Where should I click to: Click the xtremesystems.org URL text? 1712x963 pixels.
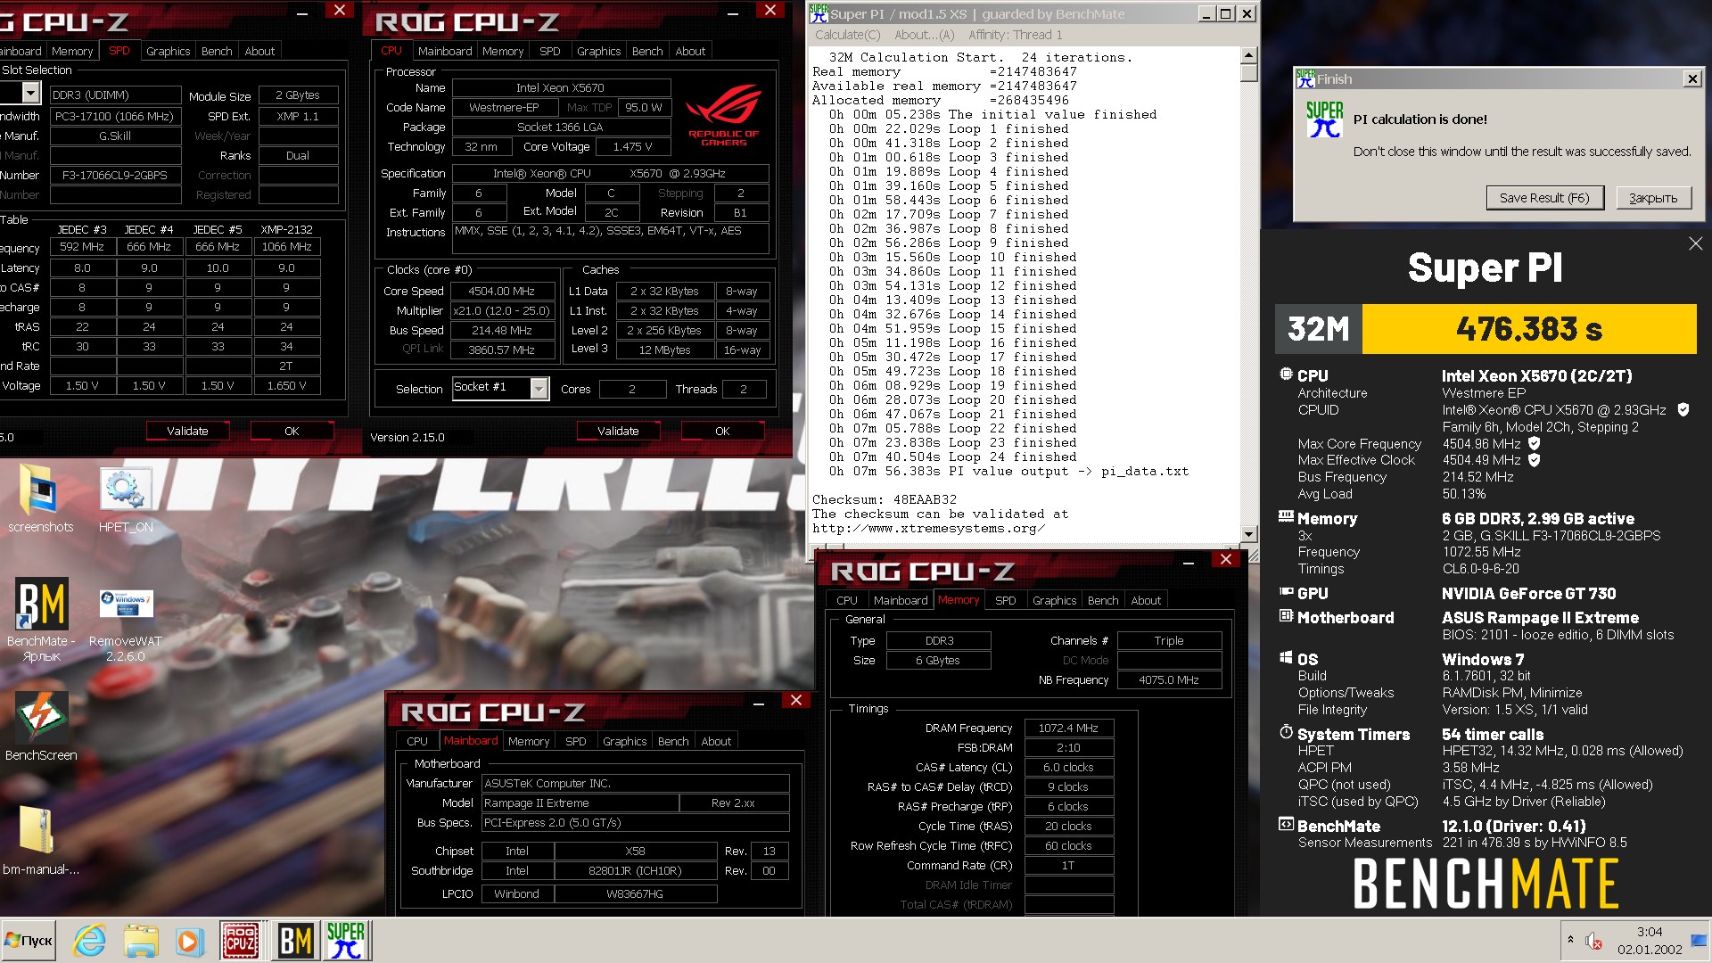(x=927, y=528)
